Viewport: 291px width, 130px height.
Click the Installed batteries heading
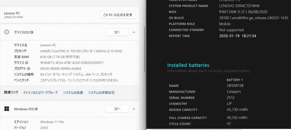pos(188,65)
